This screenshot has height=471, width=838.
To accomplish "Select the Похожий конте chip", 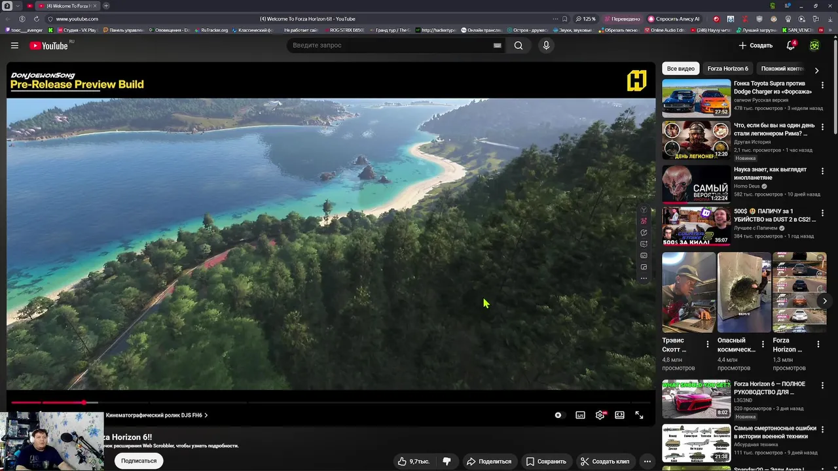I will [x=782, y=69].
